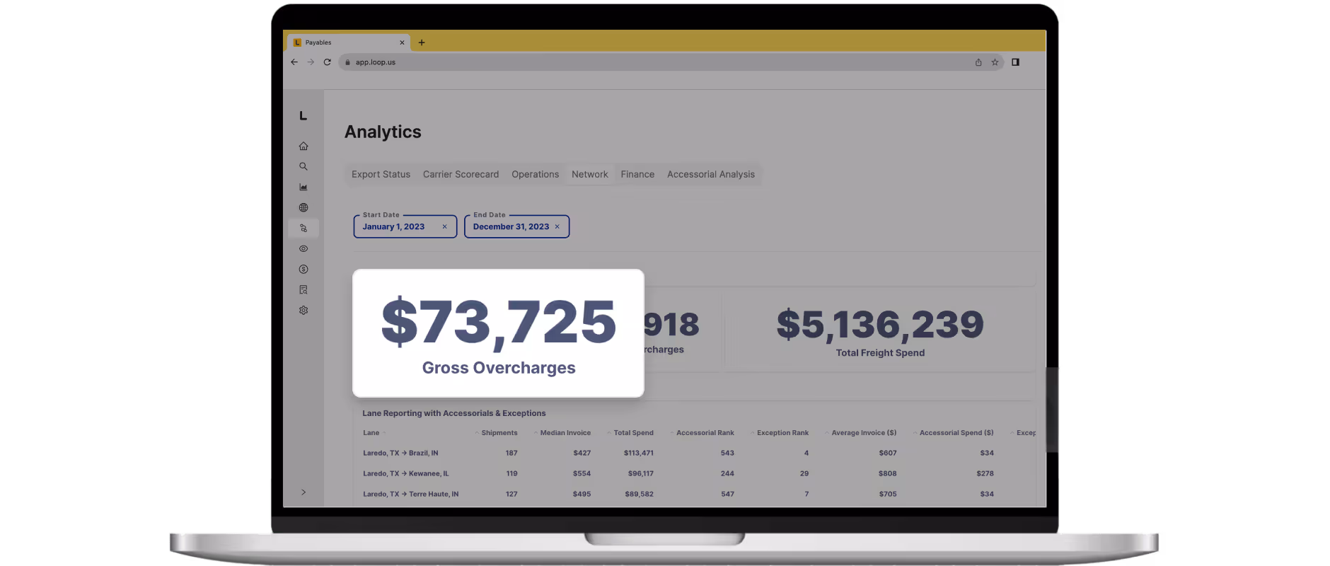Expand the sidebar with bottom chevron
Screen dimensions: 1330x566
click(x=303, y=492)
